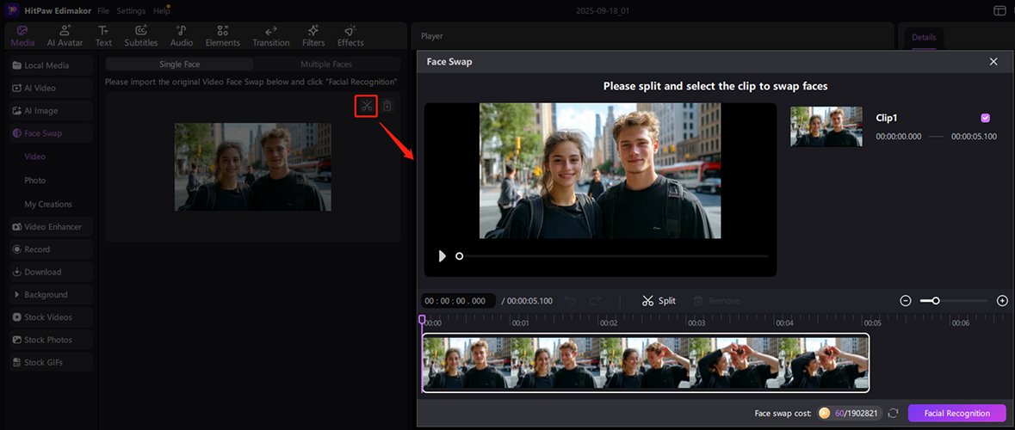Click the Clip1 thumbnail in clip list
Image resolution: width=1015 pixels, height=430 pixels.
coord(826,126)
